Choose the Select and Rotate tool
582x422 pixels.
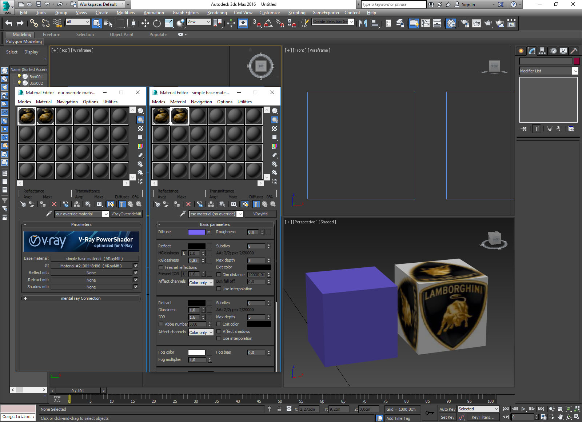[157, 23]
